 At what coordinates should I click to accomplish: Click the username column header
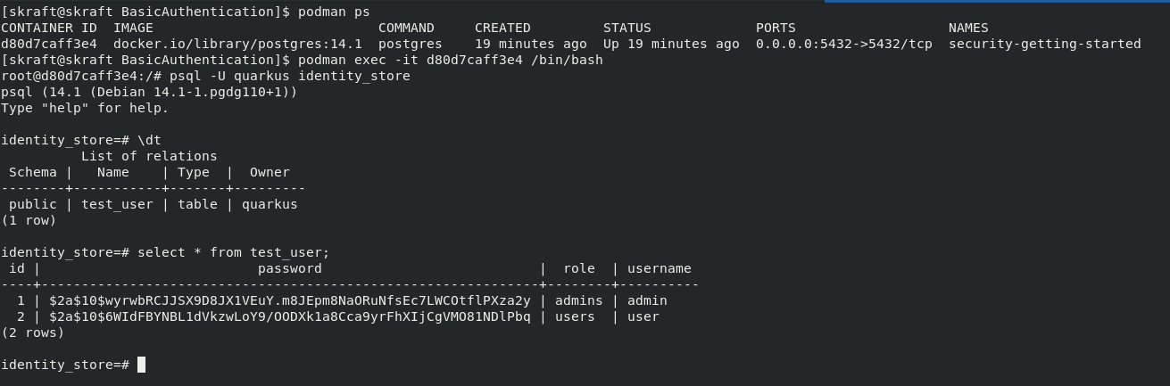click(x=660, y=268)
